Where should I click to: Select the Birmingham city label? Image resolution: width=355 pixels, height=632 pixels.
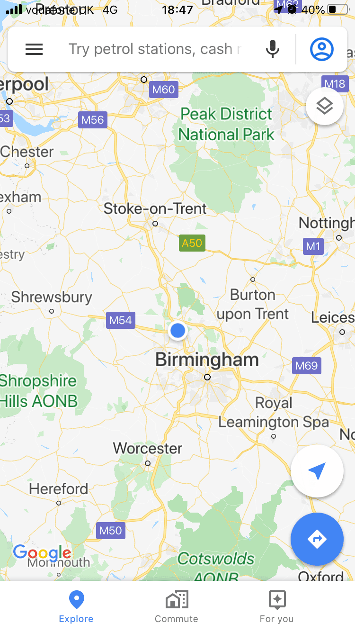(207, 360)
